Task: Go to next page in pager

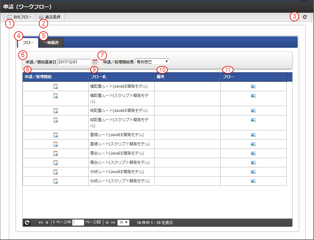Action: coord(107,222)
